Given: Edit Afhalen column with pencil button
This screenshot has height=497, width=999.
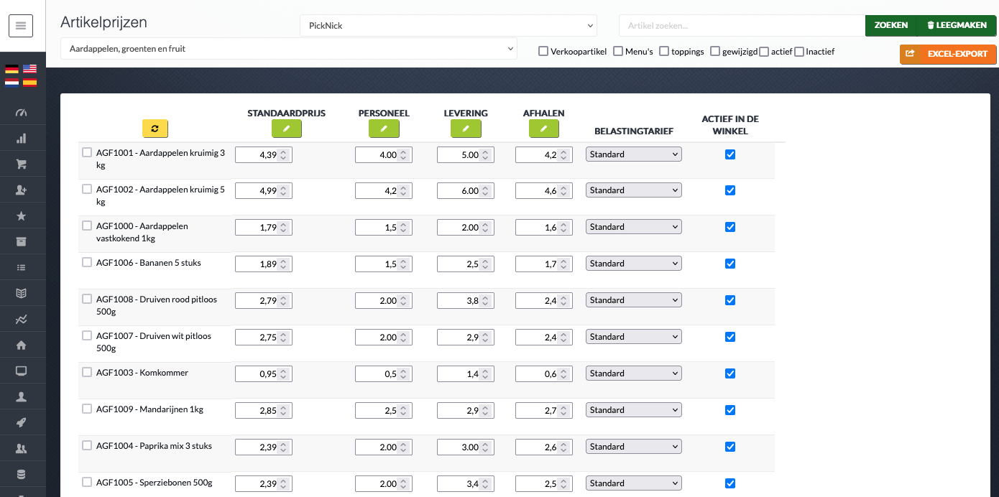Looking at the screenshot, I should (544, 129).
